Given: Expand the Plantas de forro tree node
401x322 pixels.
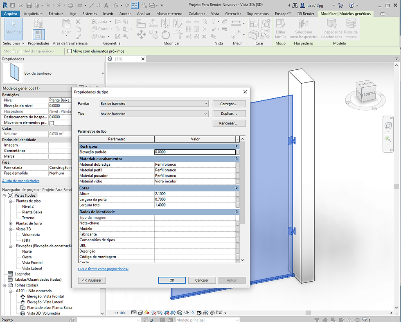Looking at the screenshot, I should (x=11, y=224).
